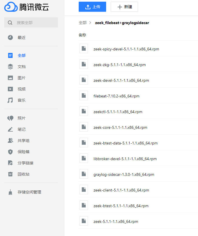Screen dimensions: 198x236
Task: Click the 新建 new button
Action: click(124, 7)
